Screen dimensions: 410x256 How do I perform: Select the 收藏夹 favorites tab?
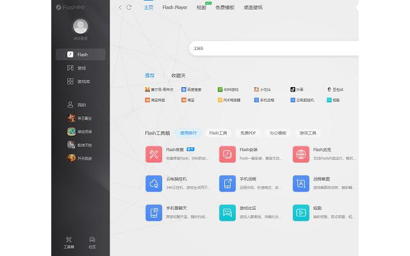click(178, 76)
